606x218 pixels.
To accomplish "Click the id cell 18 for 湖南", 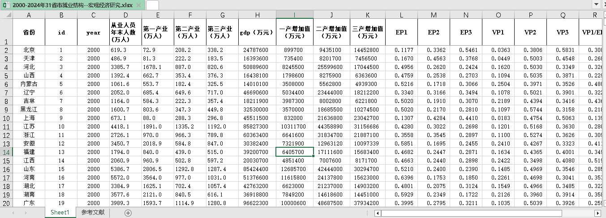I will point(61,195).
